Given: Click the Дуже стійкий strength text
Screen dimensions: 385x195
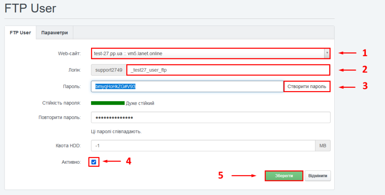Looking at the screenshot, I should click(x=140, y=103).
